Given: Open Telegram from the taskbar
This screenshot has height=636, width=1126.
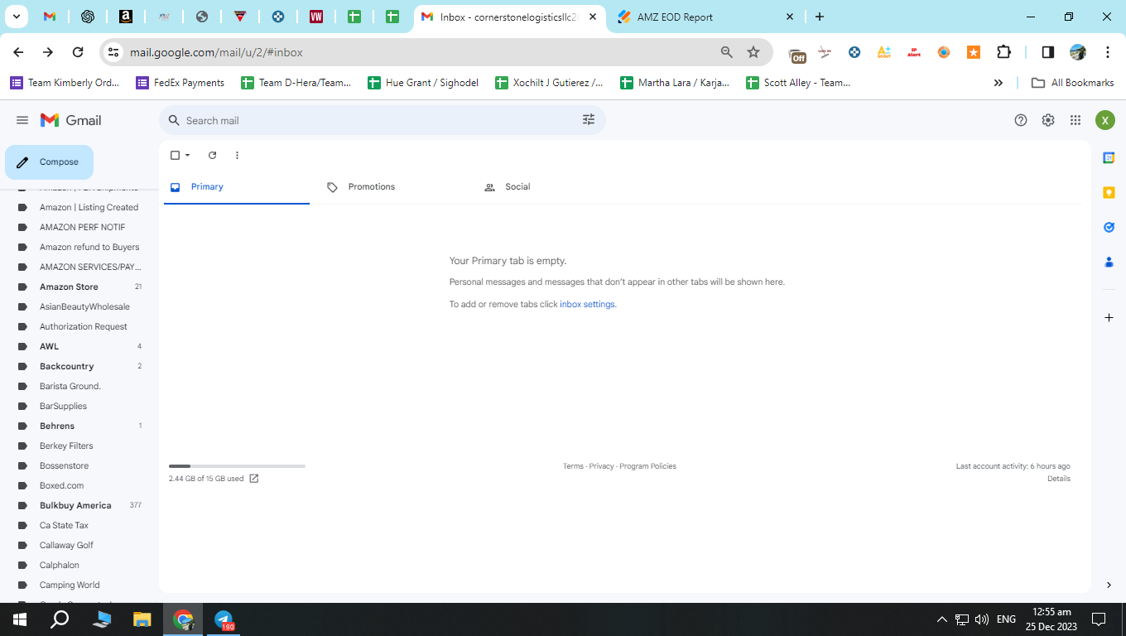Looking at the screenshot, I should tap(224, 619).
